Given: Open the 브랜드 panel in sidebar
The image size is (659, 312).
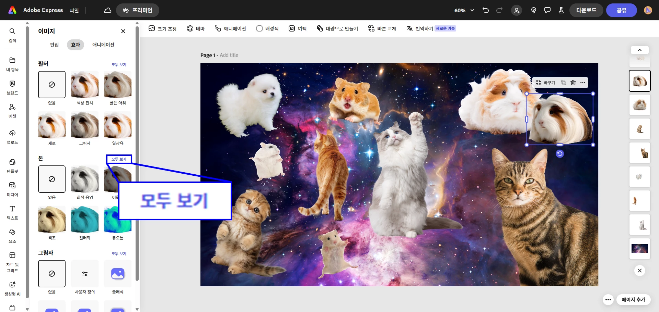Looking at the screenshot, I should (12, 87).
